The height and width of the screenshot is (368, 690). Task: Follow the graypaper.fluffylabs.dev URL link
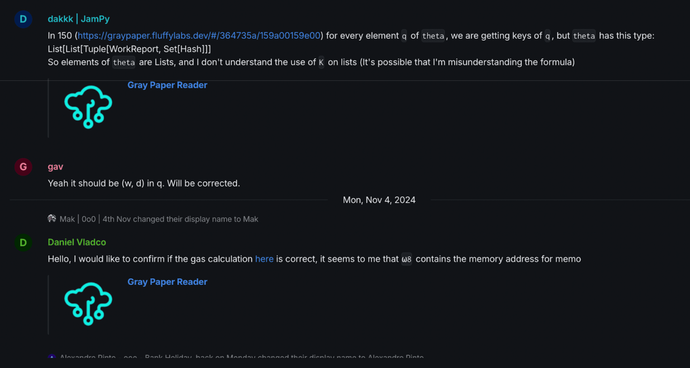point(199,36)
